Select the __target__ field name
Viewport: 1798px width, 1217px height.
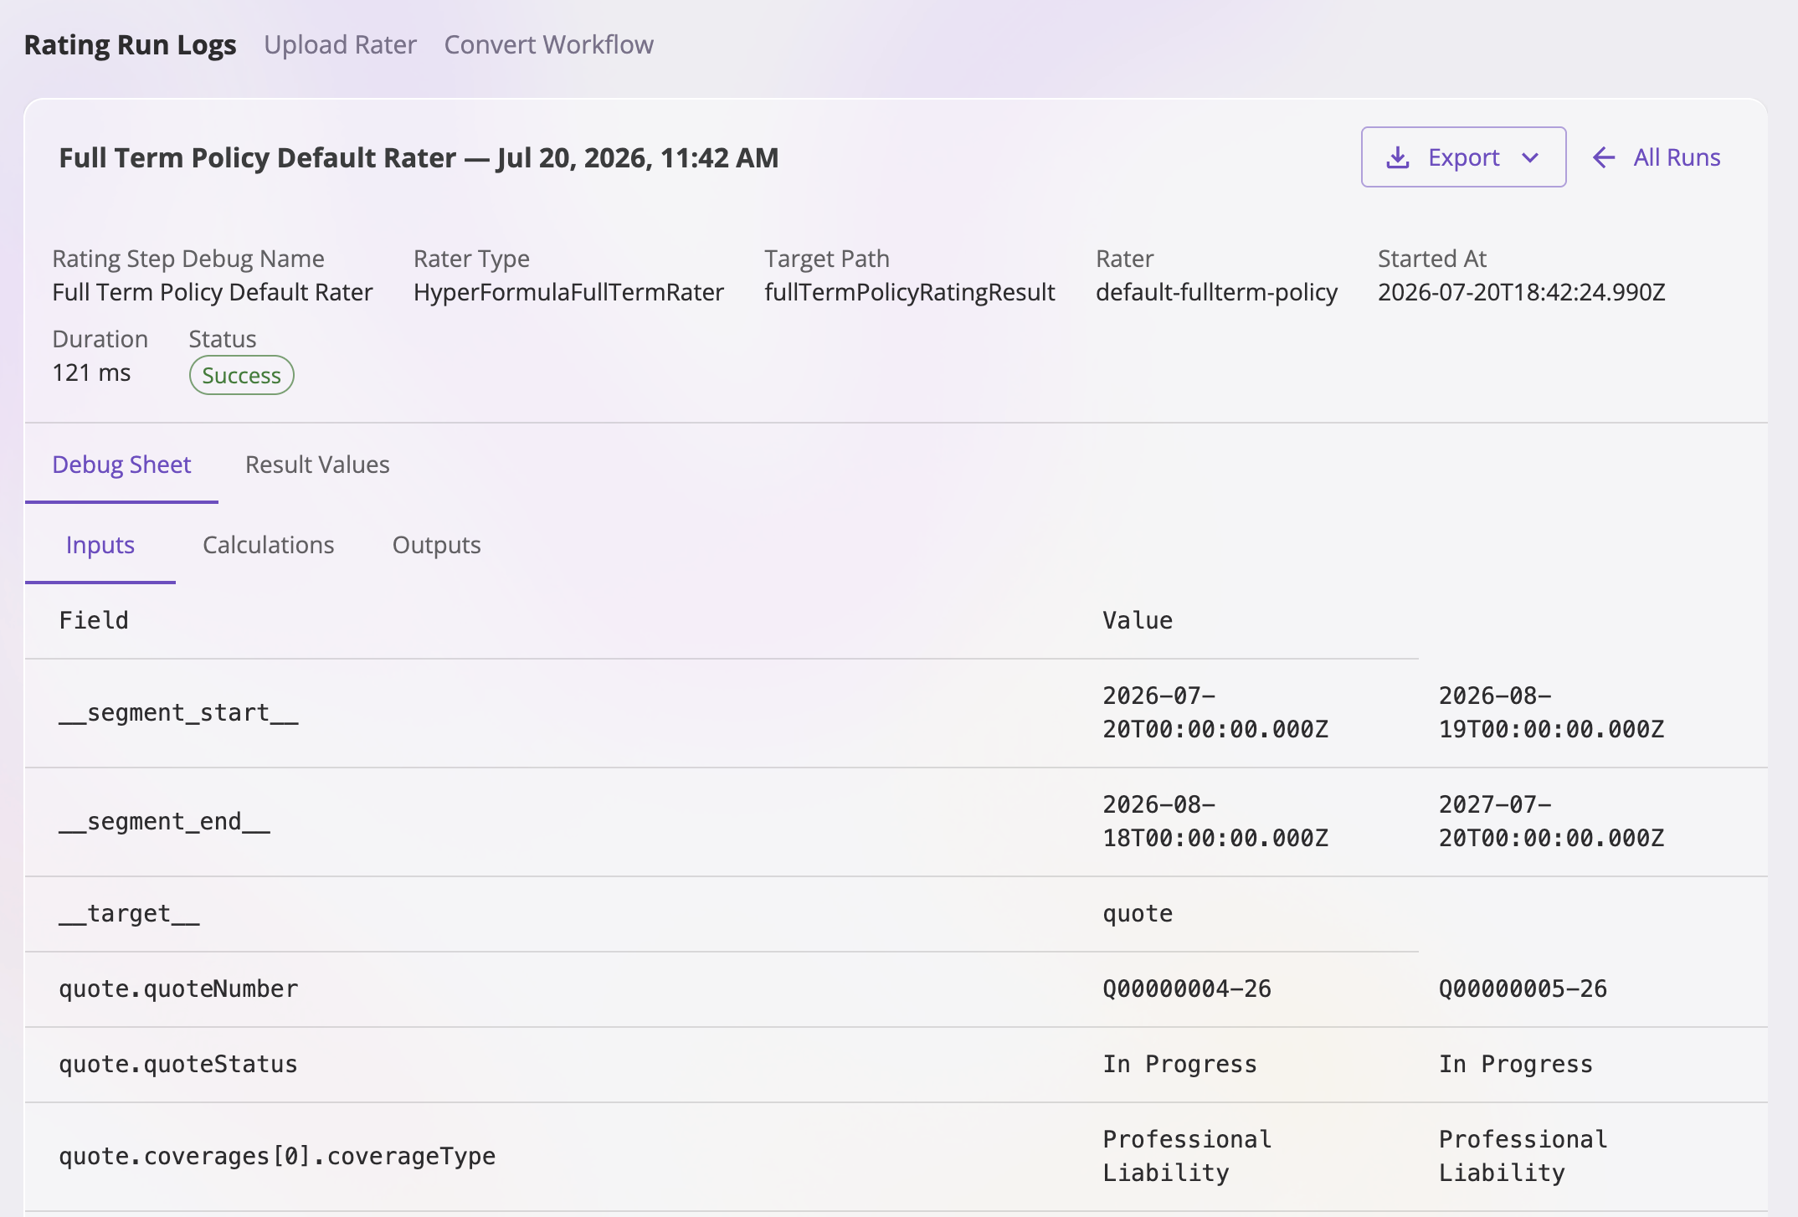tap(129, 913)
